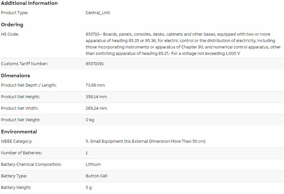
Task: Select the Customs Tariff Number value 85371091
Action: pos(95,63)
